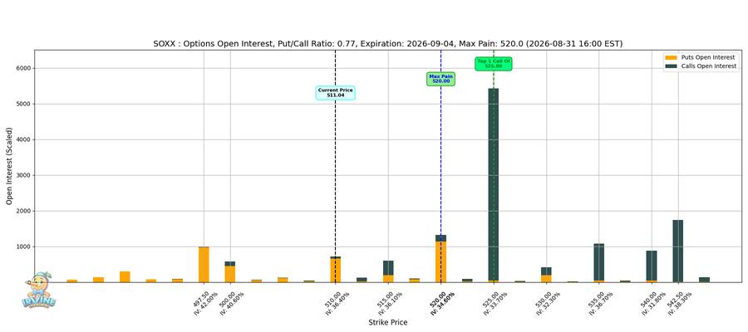Click the 520.00 IV: 34.60% tick label
The height and width of the screenshot is (332, 748).
445,303
